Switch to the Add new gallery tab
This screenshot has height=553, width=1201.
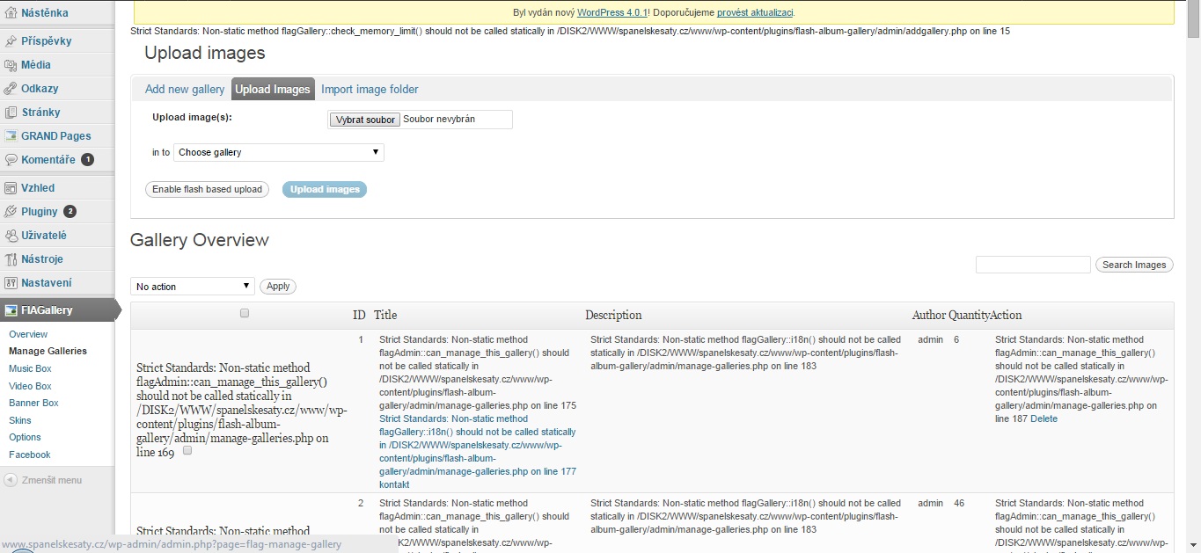[x=185, y=89]
